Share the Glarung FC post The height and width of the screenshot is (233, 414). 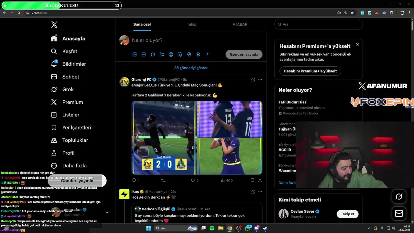click(x=260, y=180)
